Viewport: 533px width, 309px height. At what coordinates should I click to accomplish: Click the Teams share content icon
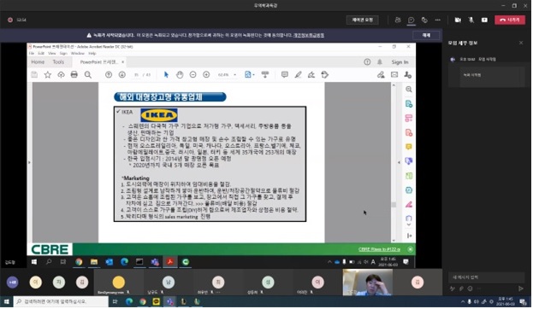coord(484,20)
